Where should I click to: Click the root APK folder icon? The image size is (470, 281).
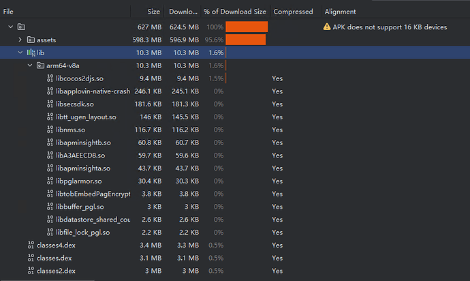[21, 27]
